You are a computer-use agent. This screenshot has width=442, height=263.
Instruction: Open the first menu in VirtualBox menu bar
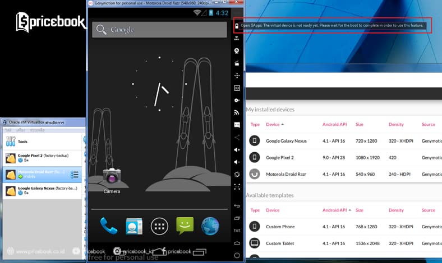[8, 130]
